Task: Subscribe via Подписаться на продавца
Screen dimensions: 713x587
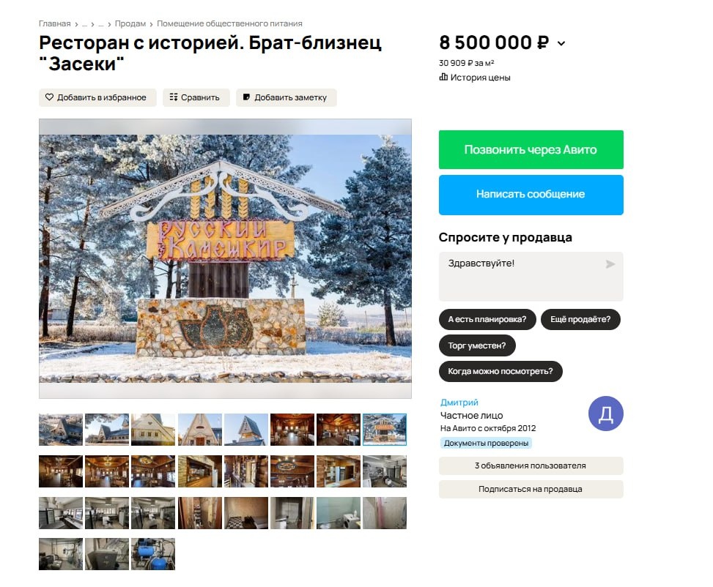Action: (531, 490)
